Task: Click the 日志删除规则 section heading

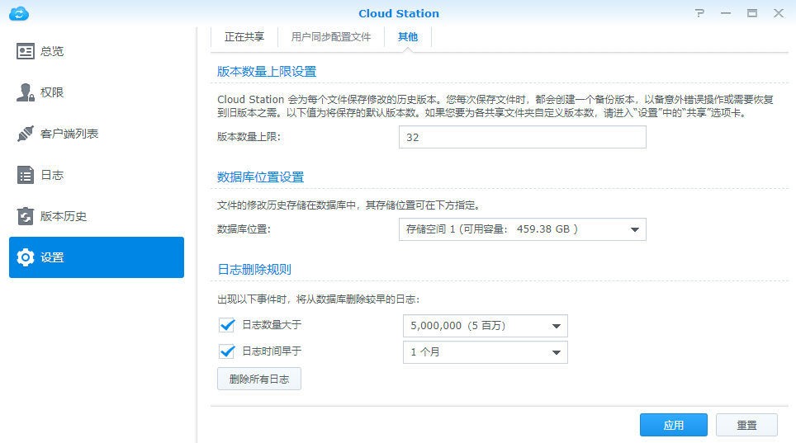Action: (x=254, y=270)
